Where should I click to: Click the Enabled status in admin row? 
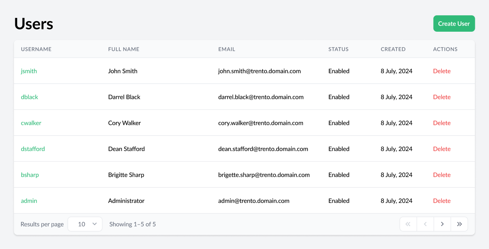339,201
